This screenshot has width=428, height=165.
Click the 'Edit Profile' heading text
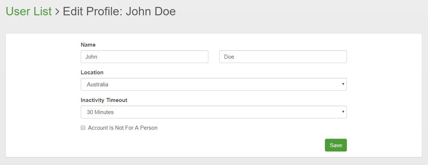click(x=92, y=11)
